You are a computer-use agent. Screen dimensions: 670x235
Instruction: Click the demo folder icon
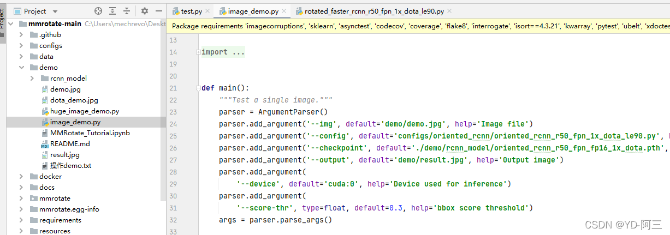(x=34, y=68)
